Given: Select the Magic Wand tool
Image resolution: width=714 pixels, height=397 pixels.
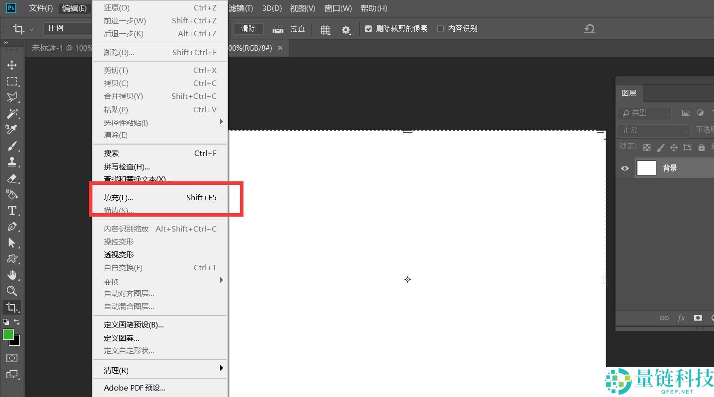Looking at the screenshot, I should click(12, 113).
